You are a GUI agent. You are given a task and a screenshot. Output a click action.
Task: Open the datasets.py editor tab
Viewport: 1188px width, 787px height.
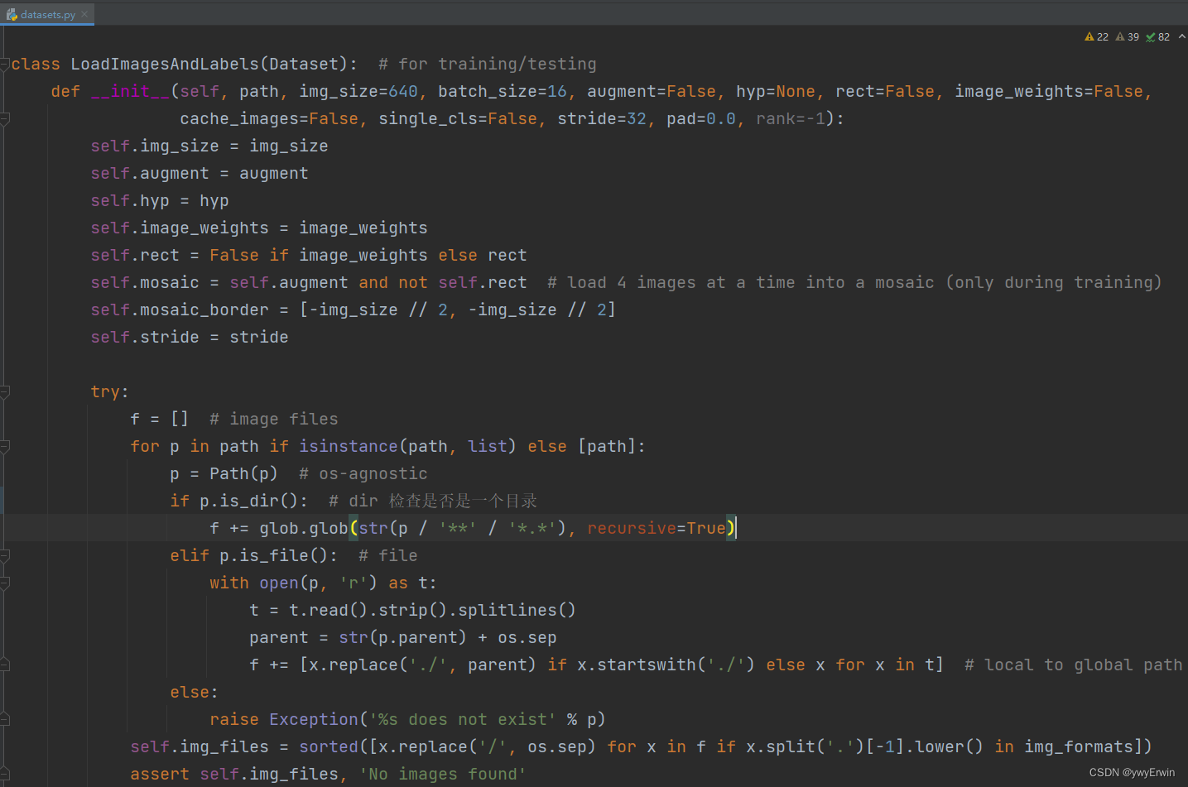pos(47,14)
